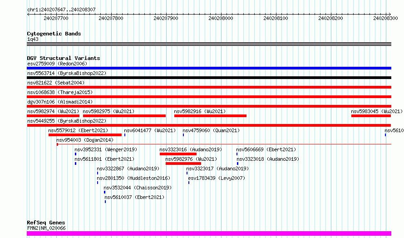
Task: Select the magenta FMN2 gene bar
Action: point(209,233)
